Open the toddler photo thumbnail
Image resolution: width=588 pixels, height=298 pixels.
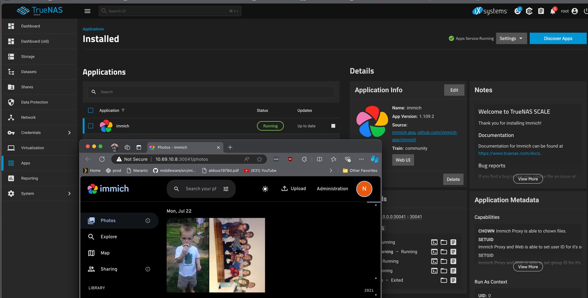tap(187, 255)
